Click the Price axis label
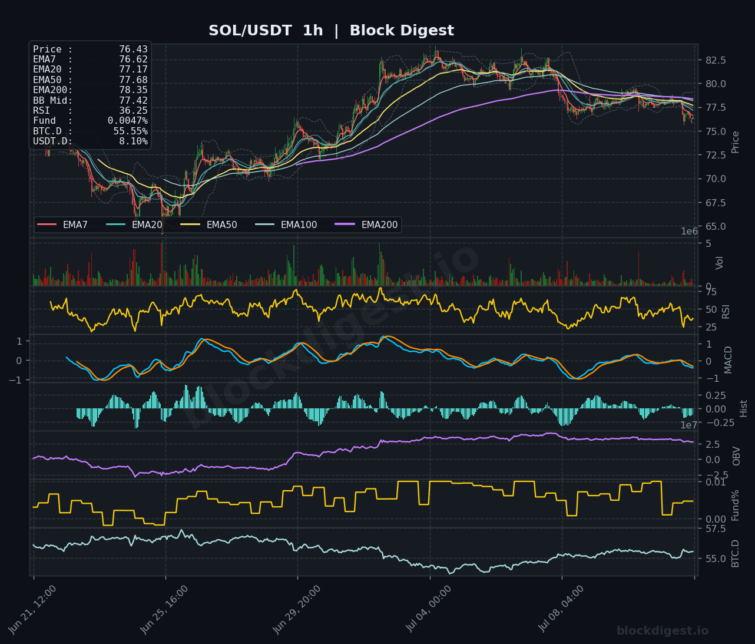This screenshot has height=644, width=755. tap(736, 142)
